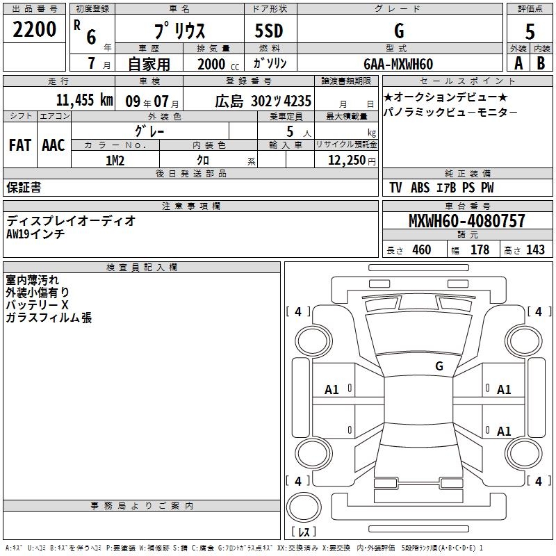Click width value 178
Viewport: 556px width, 556px height.
click(x=480, y=250)
